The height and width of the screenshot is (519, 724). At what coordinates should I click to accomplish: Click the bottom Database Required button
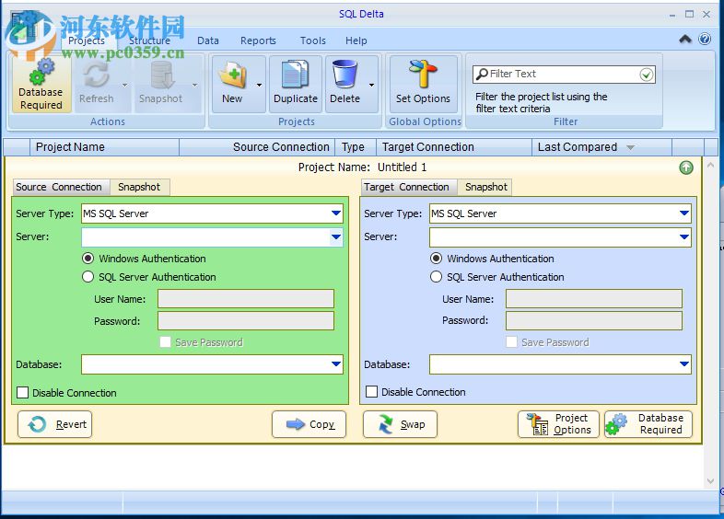click(x=648, y=424)
